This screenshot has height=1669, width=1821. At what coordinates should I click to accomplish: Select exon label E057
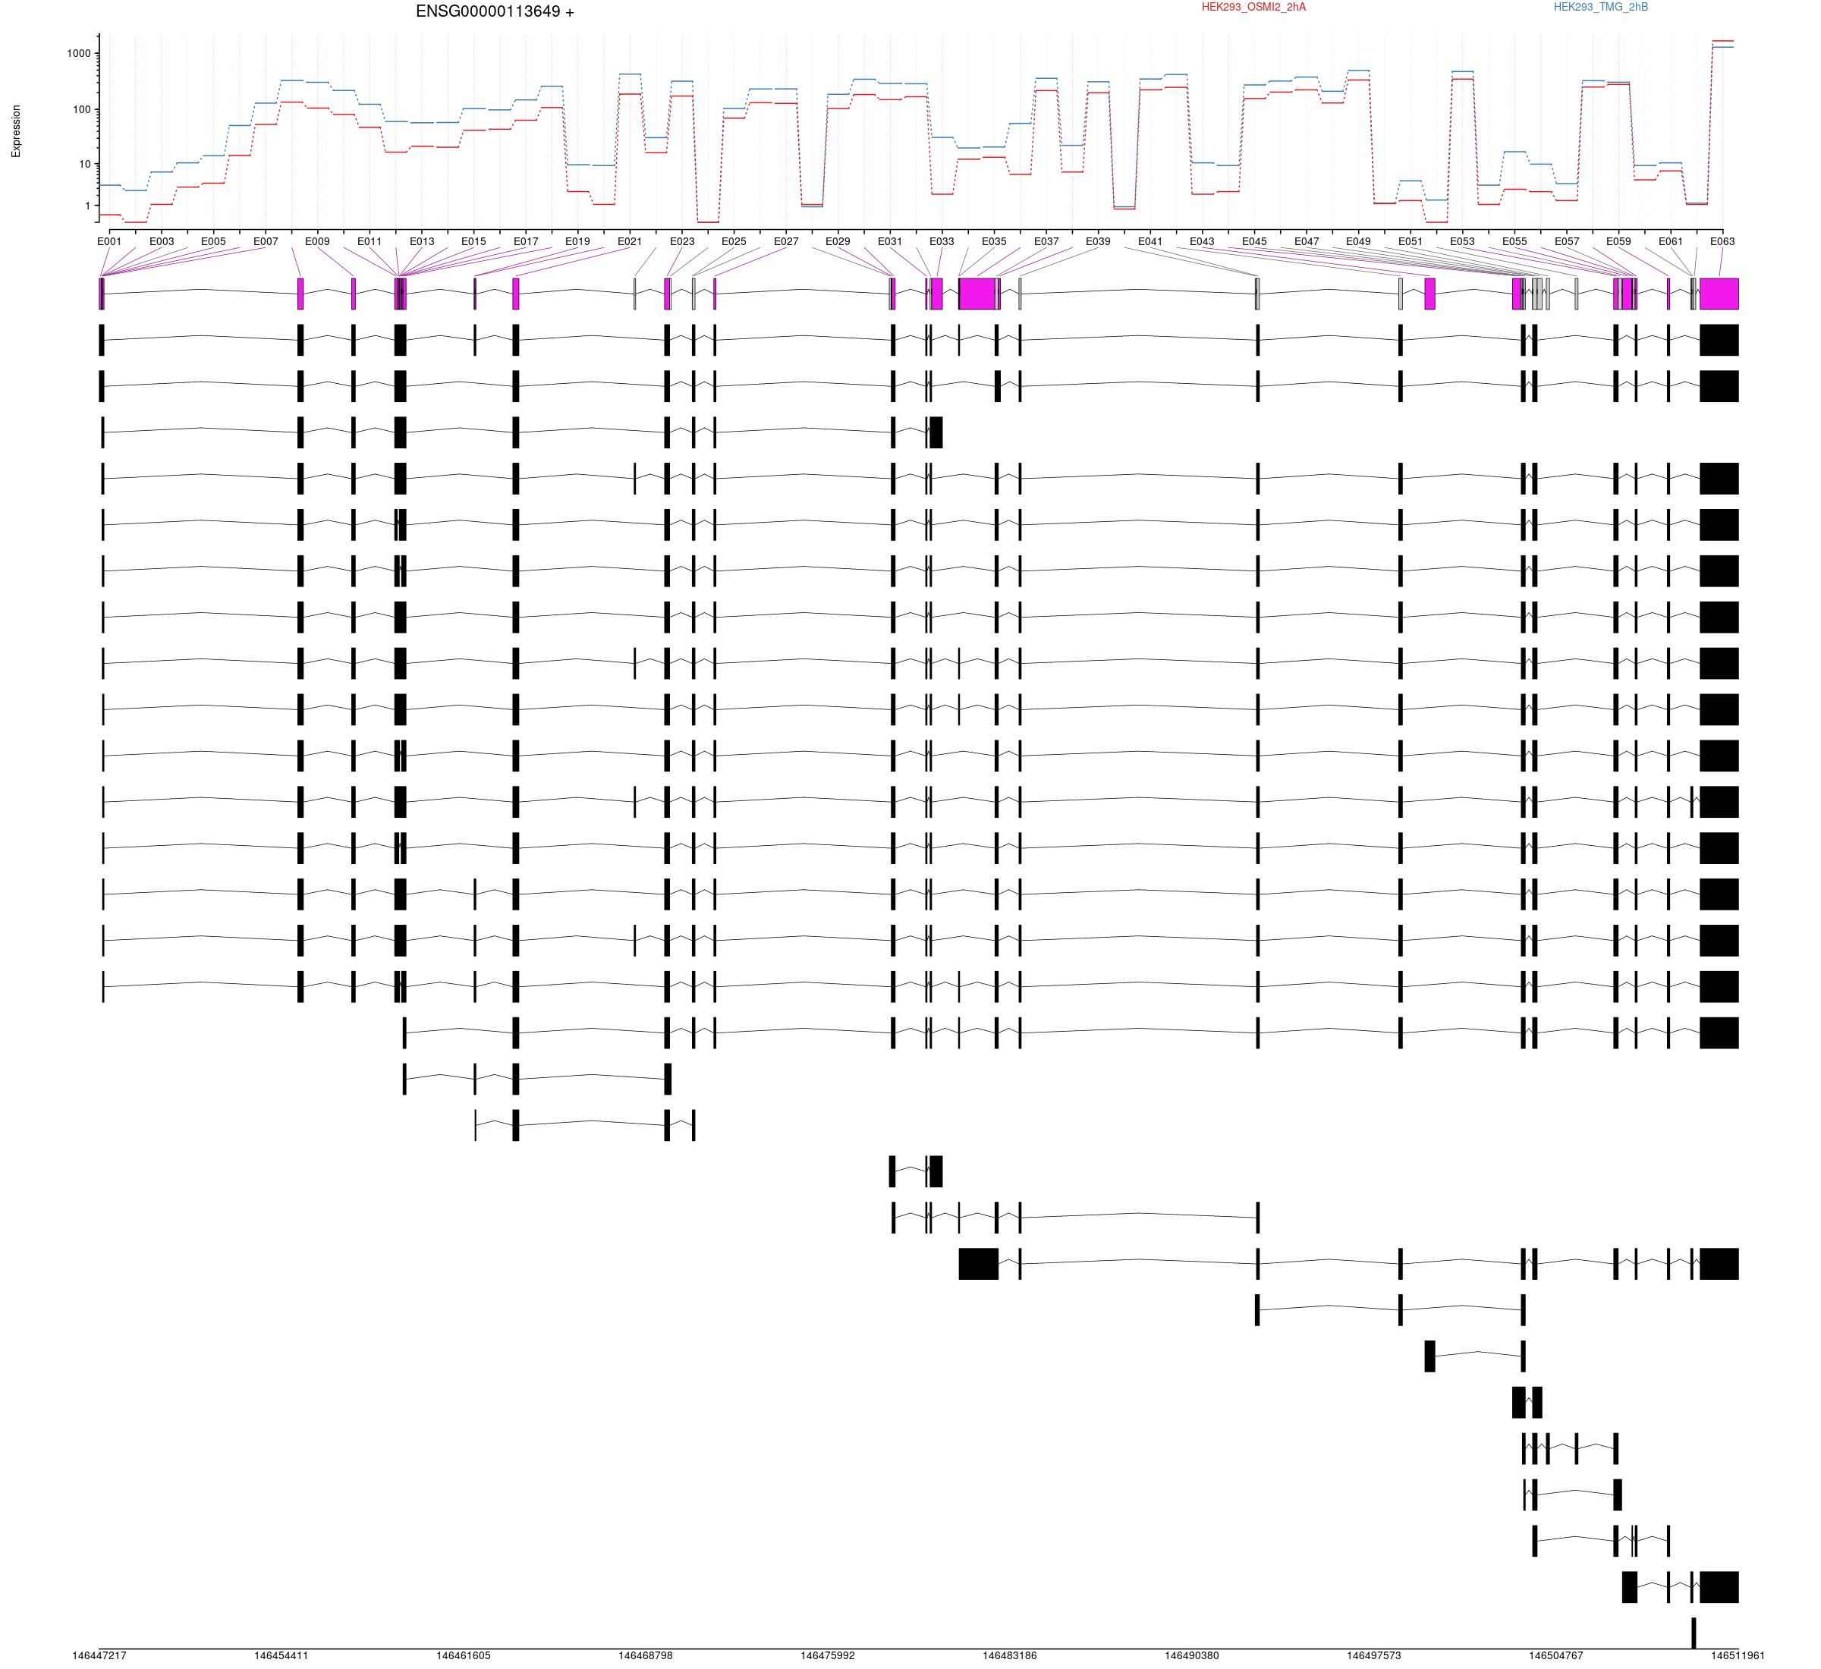(x=1566, y=241)
